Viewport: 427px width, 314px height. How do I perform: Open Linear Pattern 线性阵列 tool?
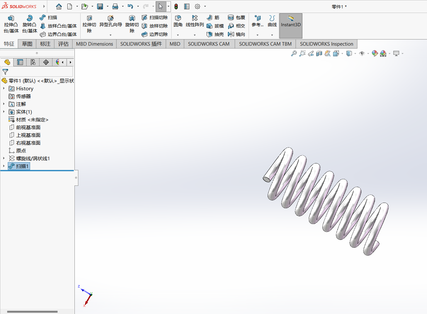click(195, 21)
